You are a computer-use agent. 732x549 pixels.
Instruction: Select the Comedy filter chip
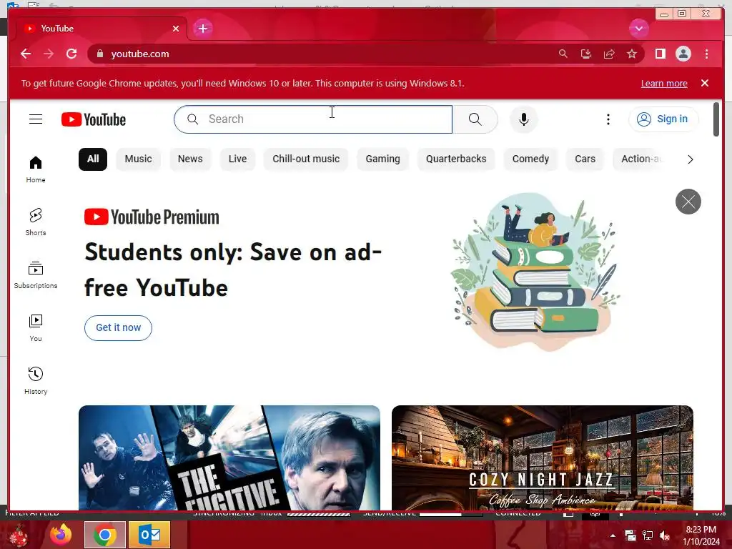coord(530,159)
